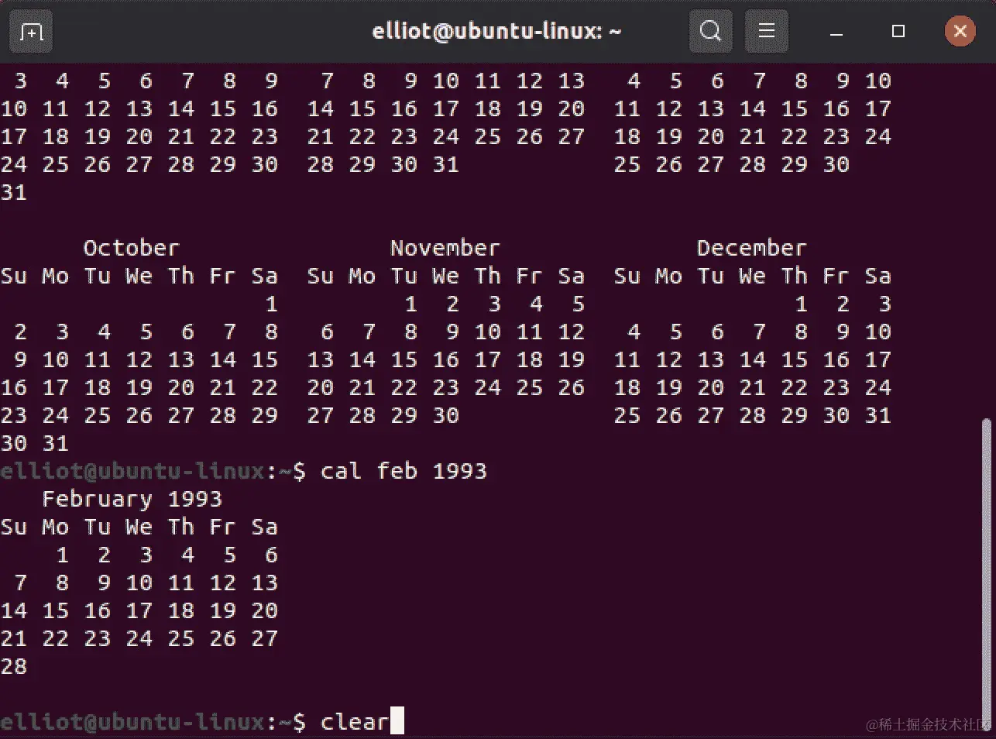Click day 1 in the October calendar

point(271,304)
